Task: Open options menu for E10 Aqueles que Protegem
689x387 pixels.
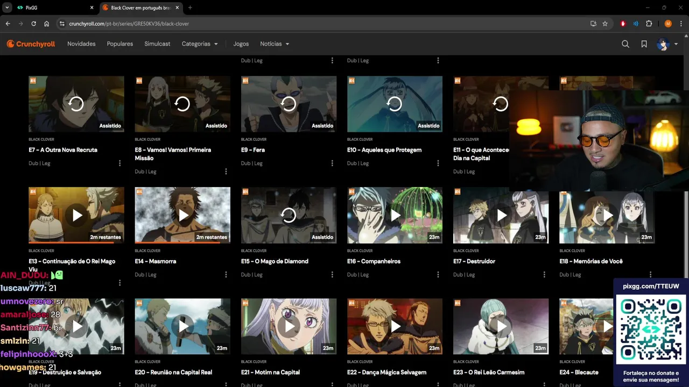Action: [438, 163]
